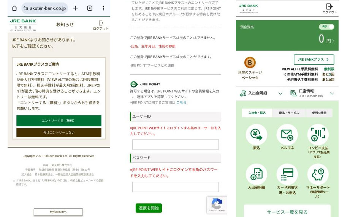
Task: Expand the 口座情報 dropdown
Action: (x=332, y=93)
